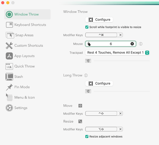Select the Snap Areas icon
Screen dimensions: 159x145
coord(9,35)
